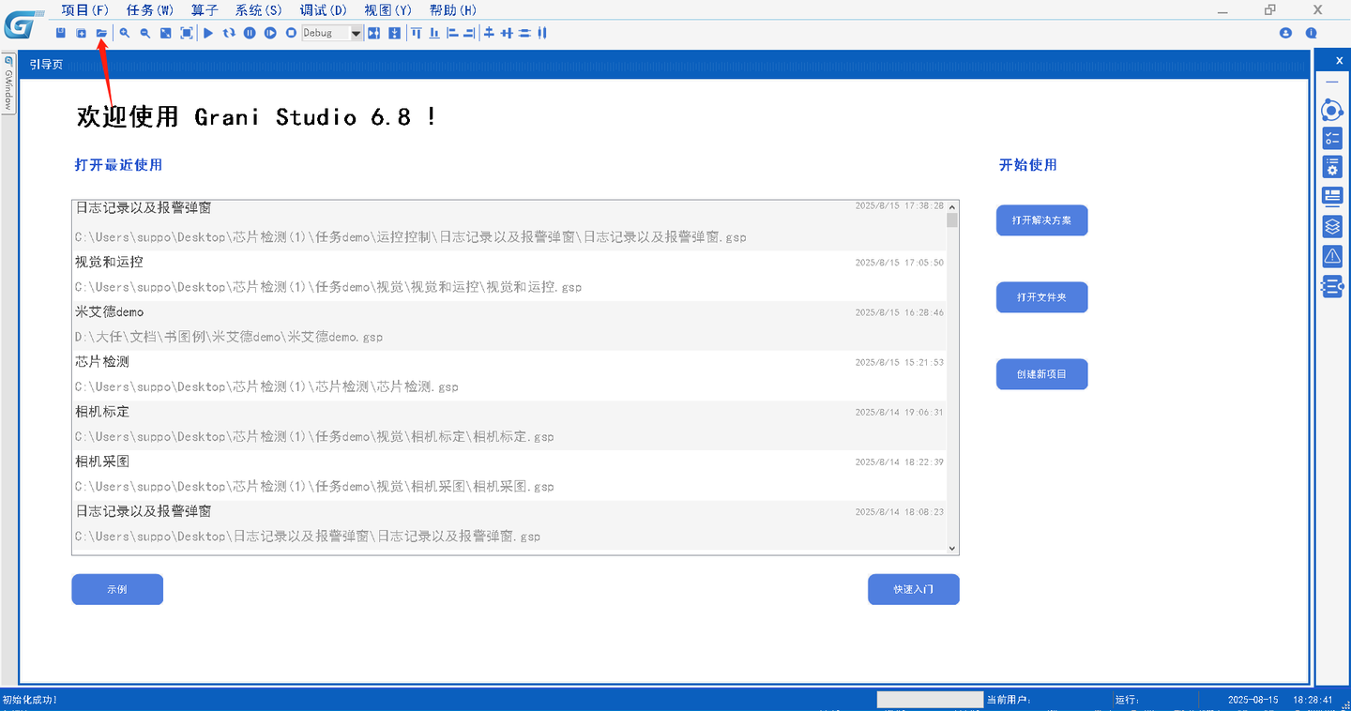Screen dimensions: 1351x711
Task: Open the warning triangle sidebar panel
Action: [1331, 256]
